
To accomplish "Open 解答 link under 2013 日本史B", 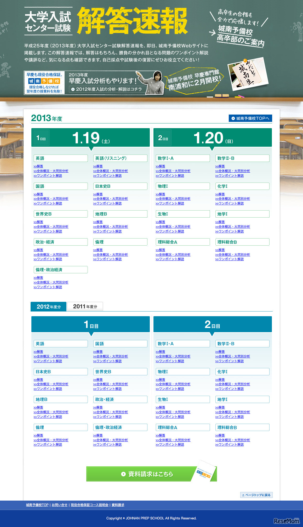I will pyautogui.click(x=98, y=194).
